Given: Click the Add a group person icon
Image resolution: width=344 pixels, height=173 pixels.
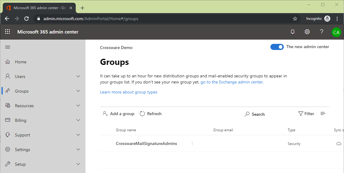Looking at the screenshot, I should [105, 113].
